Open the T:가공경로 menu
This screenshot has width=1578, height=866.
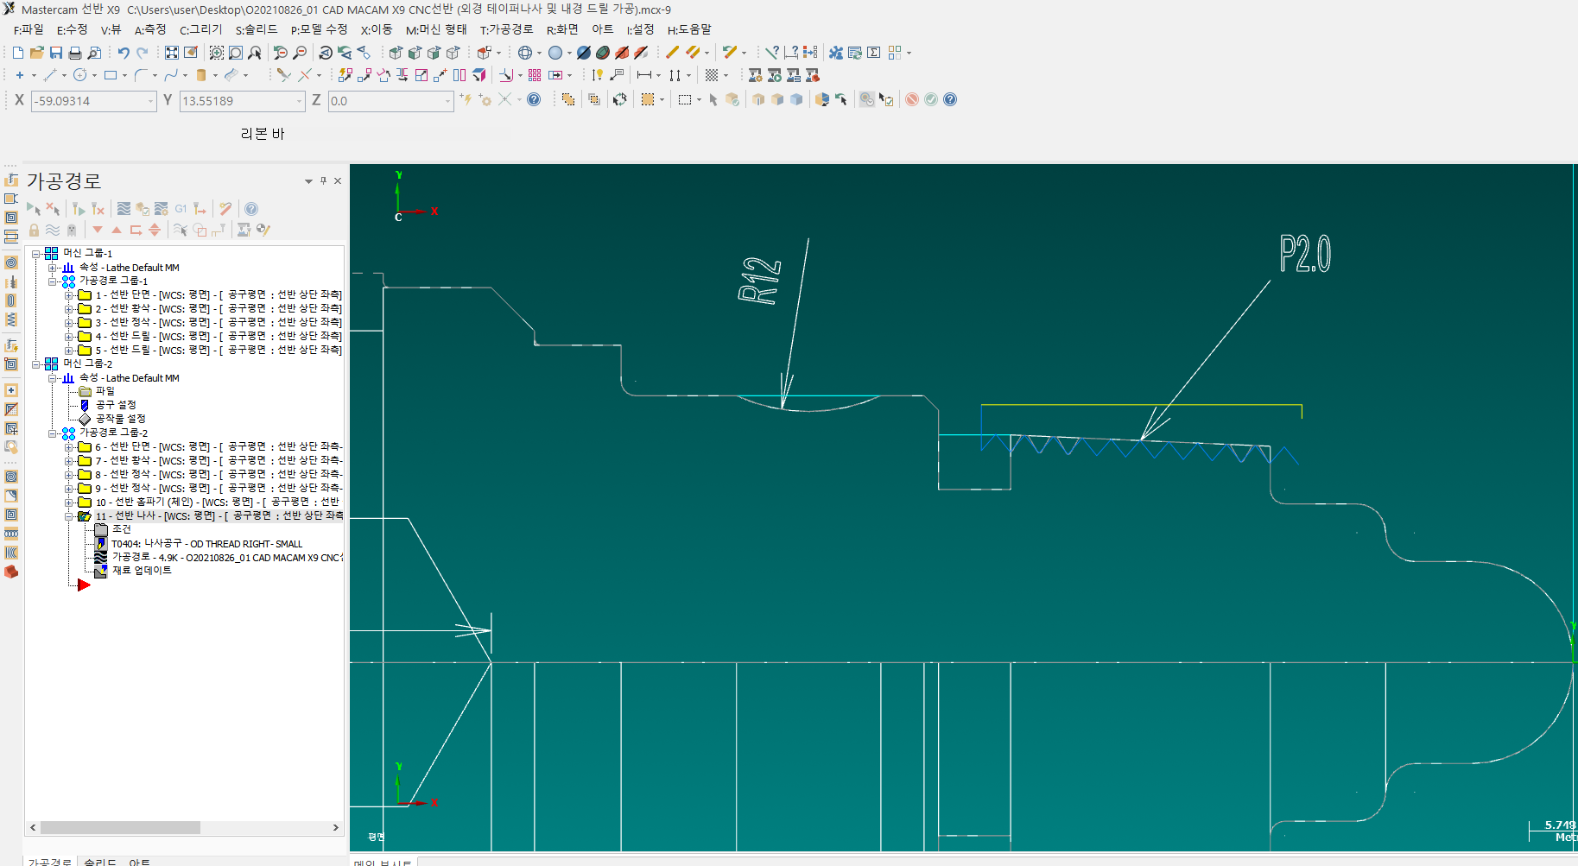506,30
